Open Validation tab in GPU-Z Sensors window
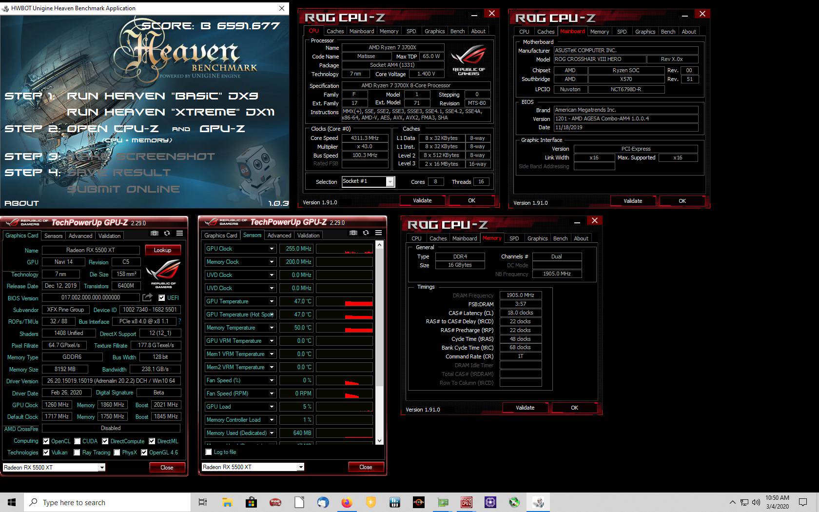Screen dimensions: 819x512 pyautogui.click(x=308, y=236)
